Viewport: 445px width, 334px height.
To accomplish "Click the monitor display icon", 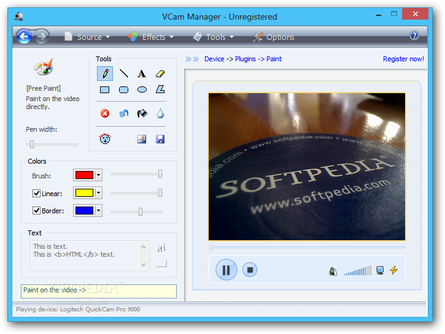I will pyautogui.click(x=380, y=270).
